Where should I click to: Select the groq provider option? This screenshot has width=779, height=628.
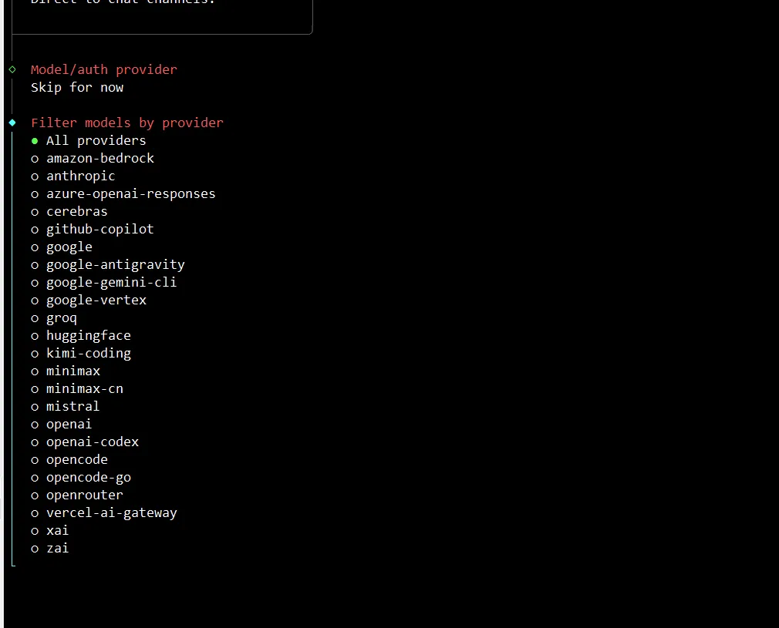tap(54, 318)
